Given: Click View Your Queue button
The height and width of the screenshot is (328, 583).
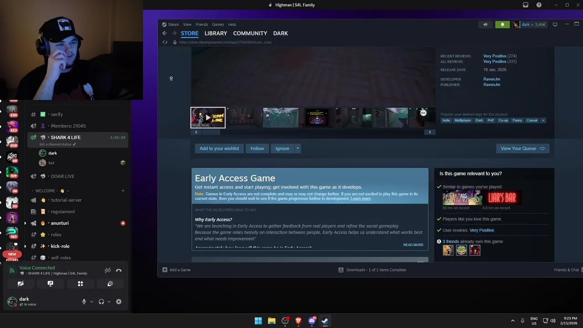Looking at the screenshot, I should [522, 149].
